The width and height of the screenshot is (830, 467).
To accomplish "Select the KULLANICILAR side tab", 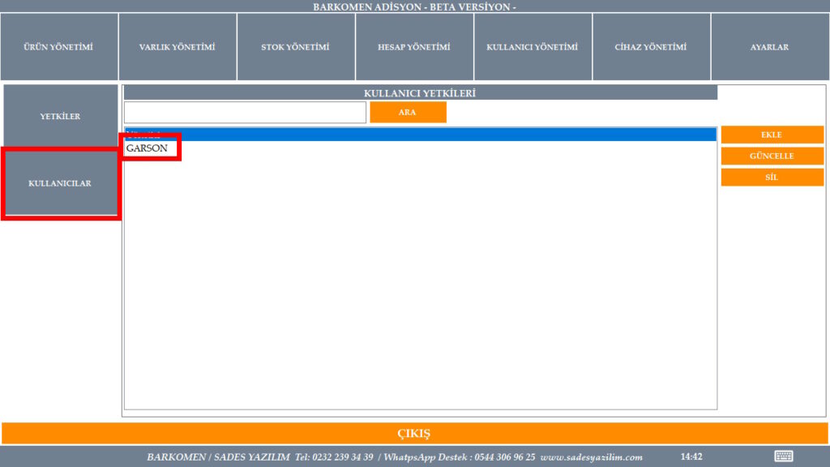I will [x=60, y=183].
